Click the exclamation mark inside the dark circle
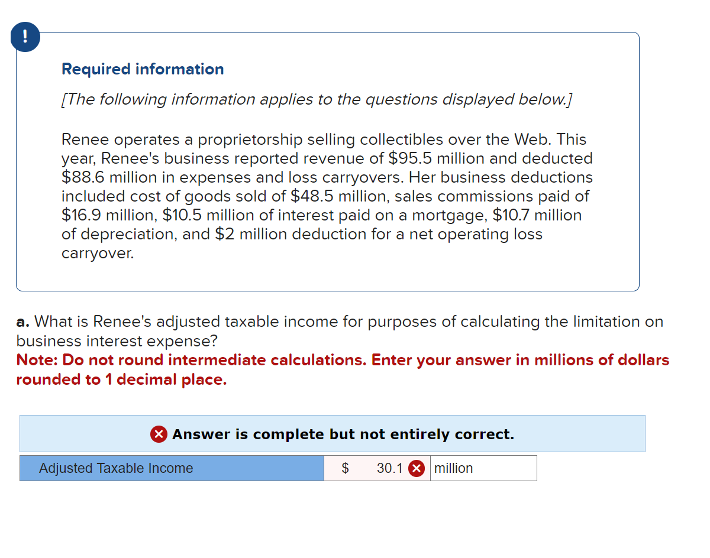This screenshot has width=710, height=558. (x=25, y=36)
